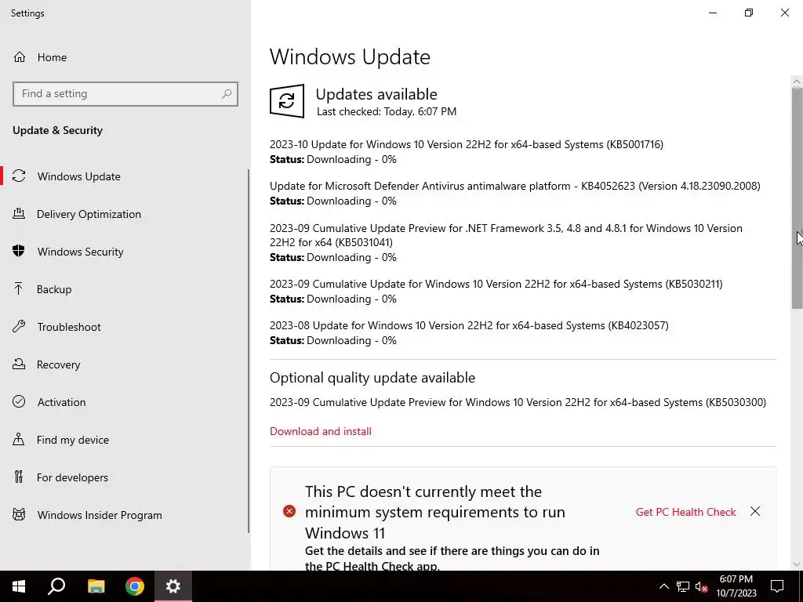Click Get PC Health Check link
The width and height of the screenshot is (803, 602).
click(x=685, y=512)
